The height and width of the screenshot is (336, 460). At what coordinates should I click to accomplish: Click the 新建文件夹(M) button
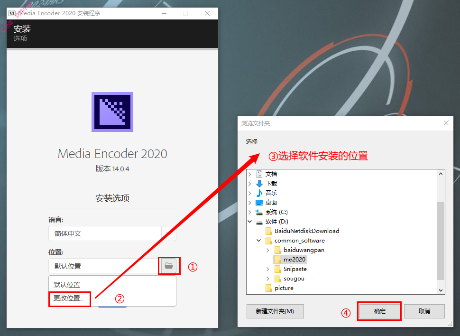pos(275,311)
